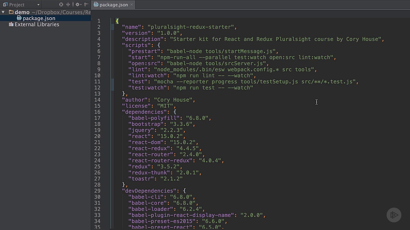Click the "react-router-redux" dependency key

pos(160,160)
